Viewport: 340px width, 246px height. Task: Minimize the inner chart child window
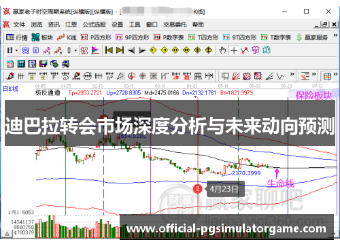point(317,24)
